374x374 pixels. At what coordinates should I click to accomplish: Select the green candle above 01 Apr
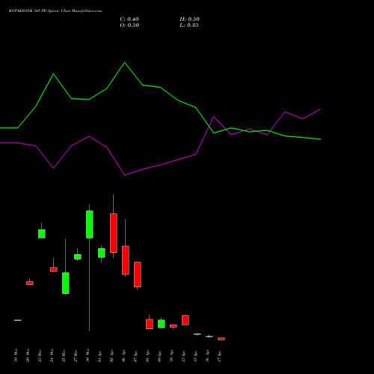point(102,253)
